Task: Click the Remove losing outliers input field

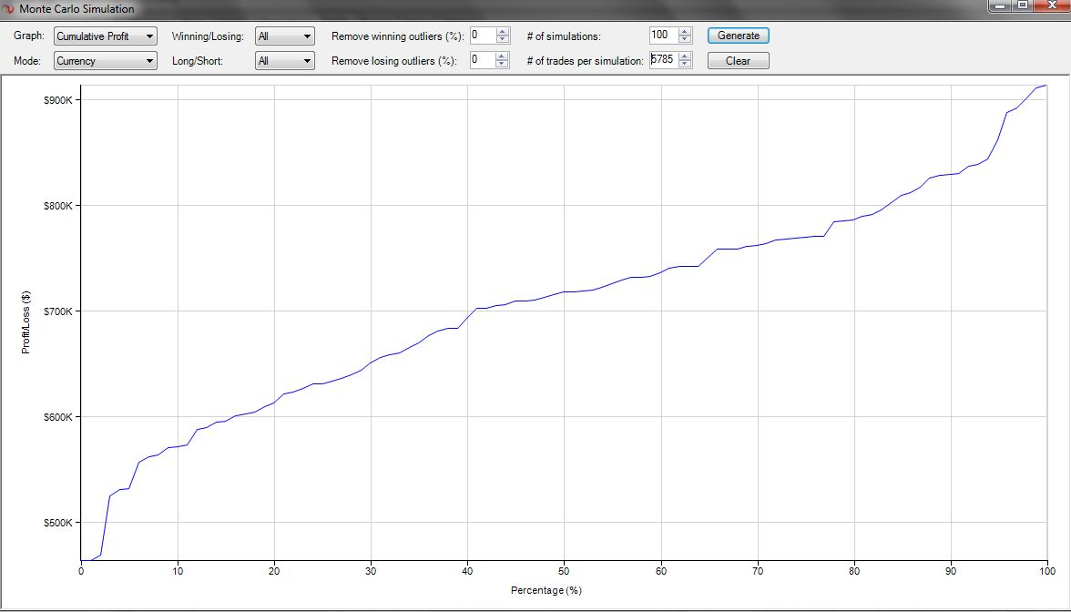Action: point(482,60)
